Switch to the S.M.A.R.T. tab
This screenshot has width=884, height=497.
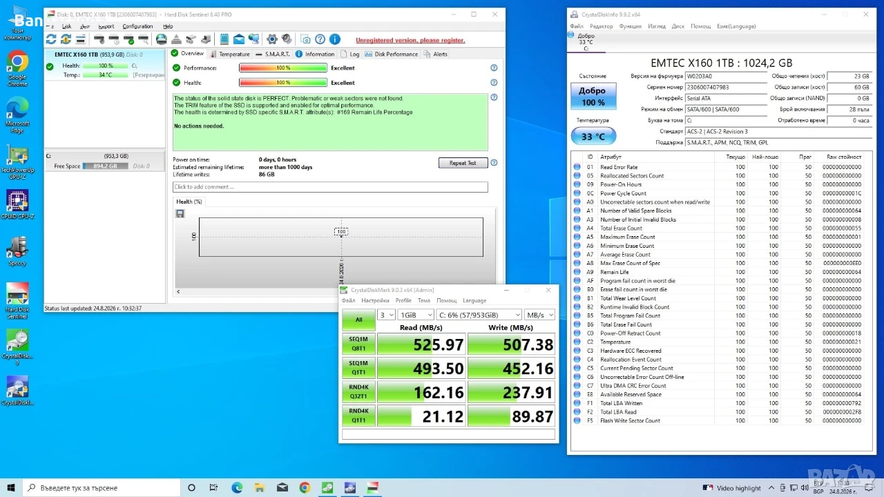[273, 54]
